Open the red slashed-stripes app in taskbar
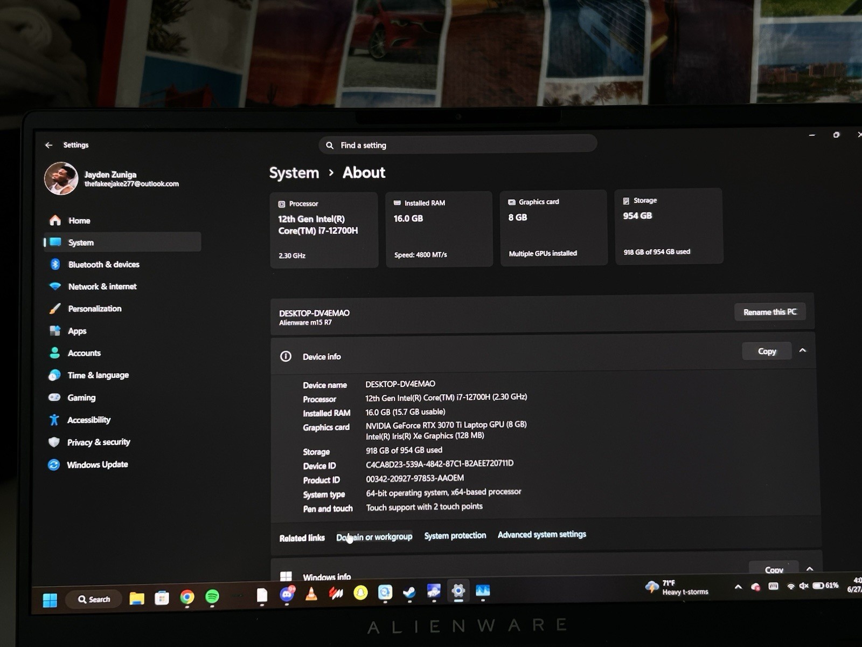The width and height of the screenshot is (862, 647). click(x=336, y=594)
